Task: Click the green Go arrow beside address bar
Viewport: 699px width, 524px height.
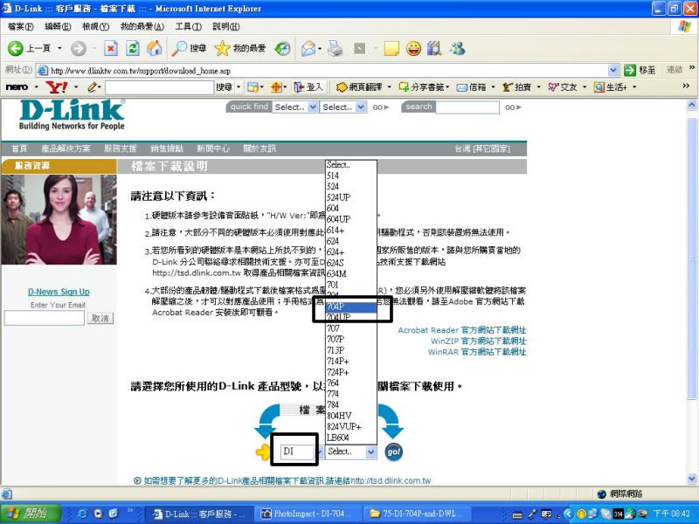Action: coord(630,70)
